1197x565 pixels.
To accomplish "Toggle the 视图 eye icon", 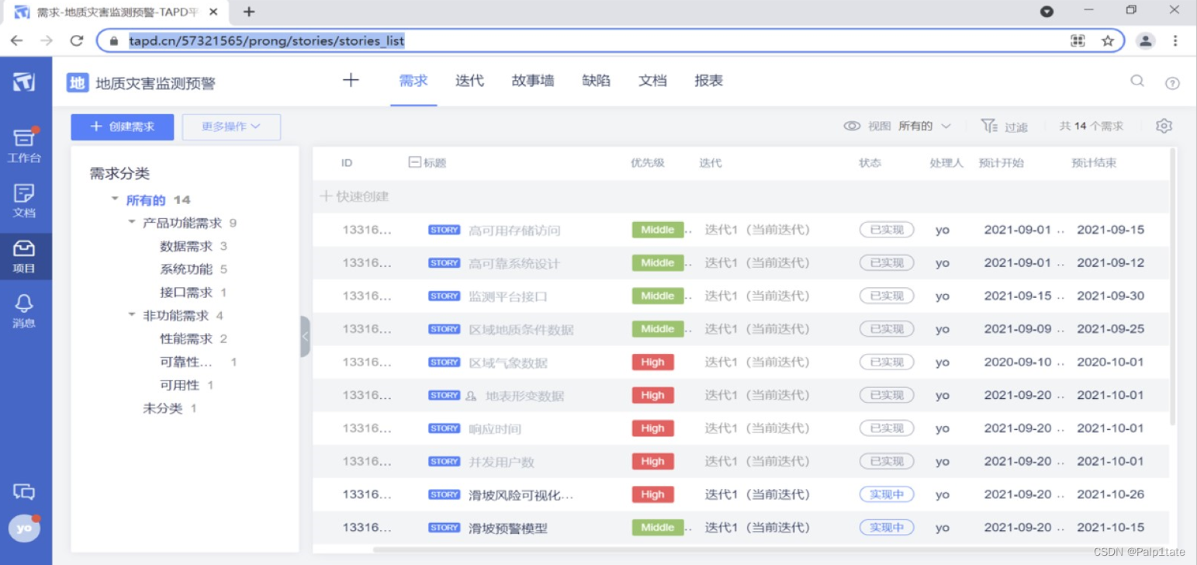I will 852,126.
